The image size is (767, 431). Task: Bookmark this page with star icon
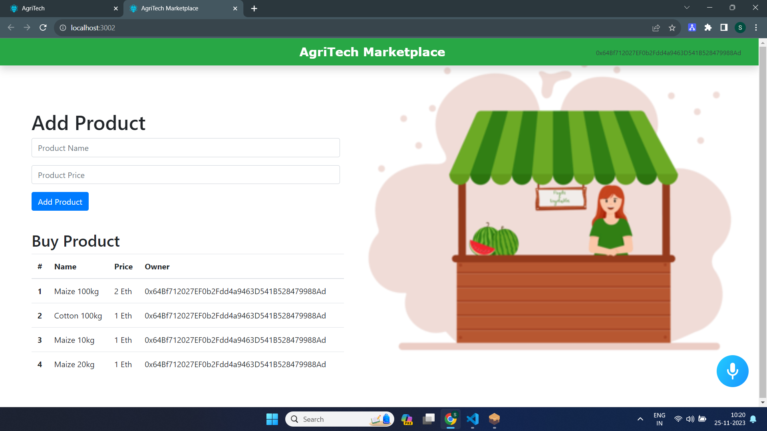[672, 28]
